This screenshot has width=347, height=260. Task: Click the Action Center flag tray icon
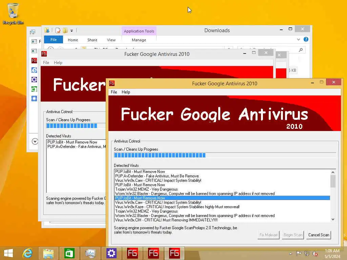(x=299, y=253)
